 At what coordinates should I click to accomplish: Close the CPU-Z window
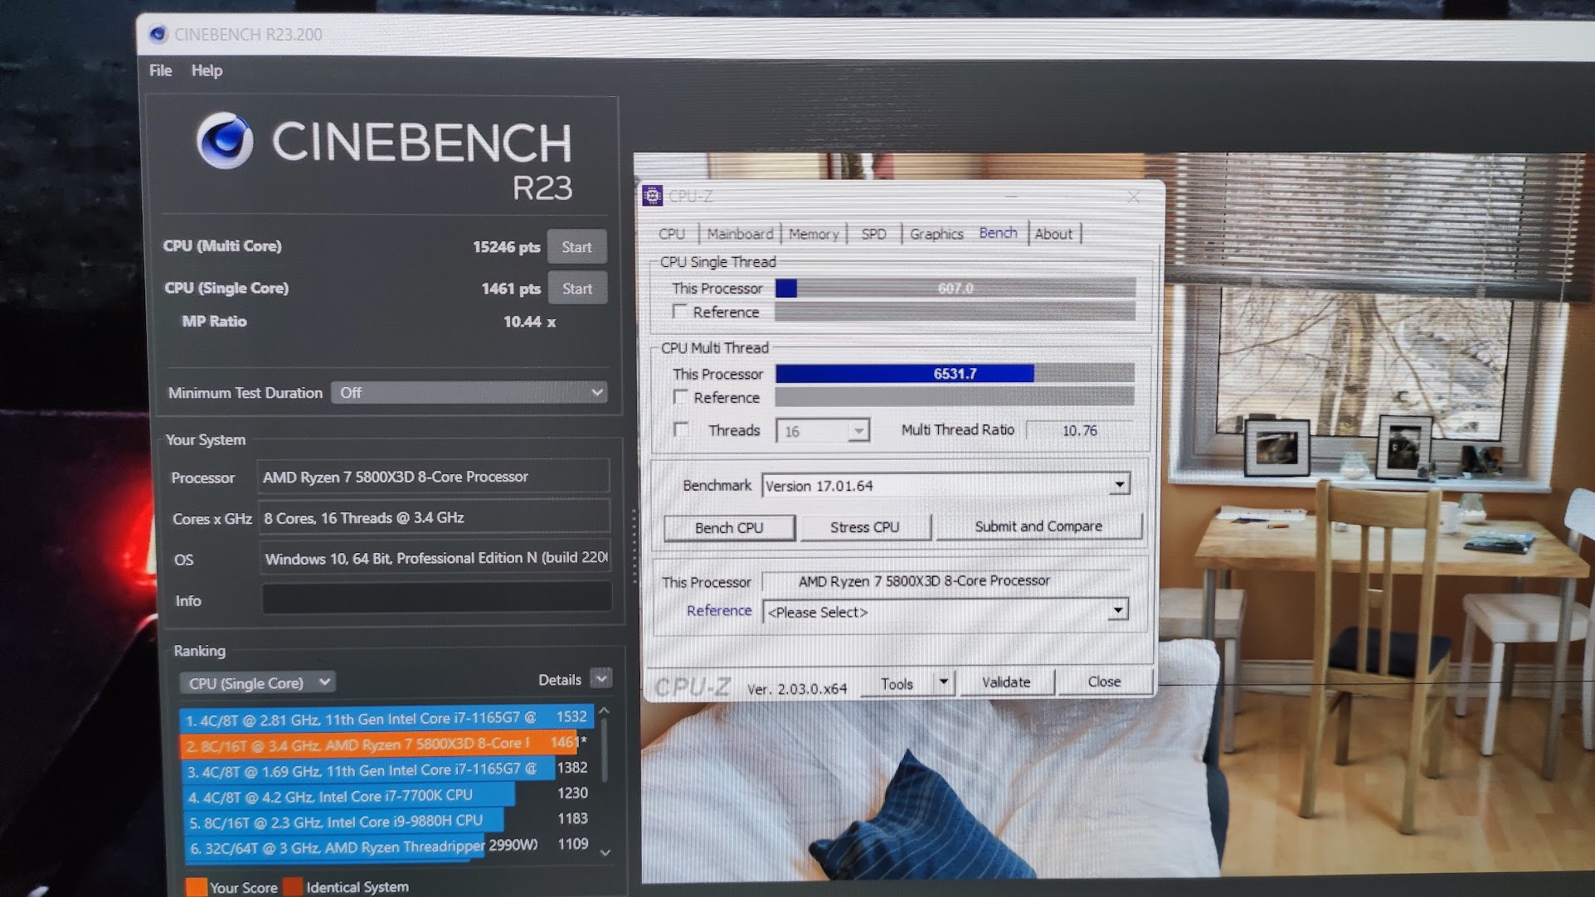(1133, 196)
